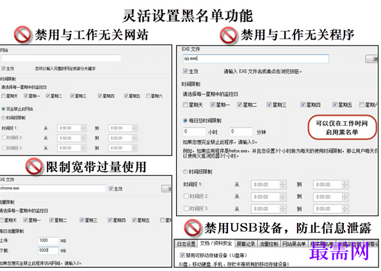Switch to the 流量控制 tab
The image size is (381, 271).
point(269,244)
